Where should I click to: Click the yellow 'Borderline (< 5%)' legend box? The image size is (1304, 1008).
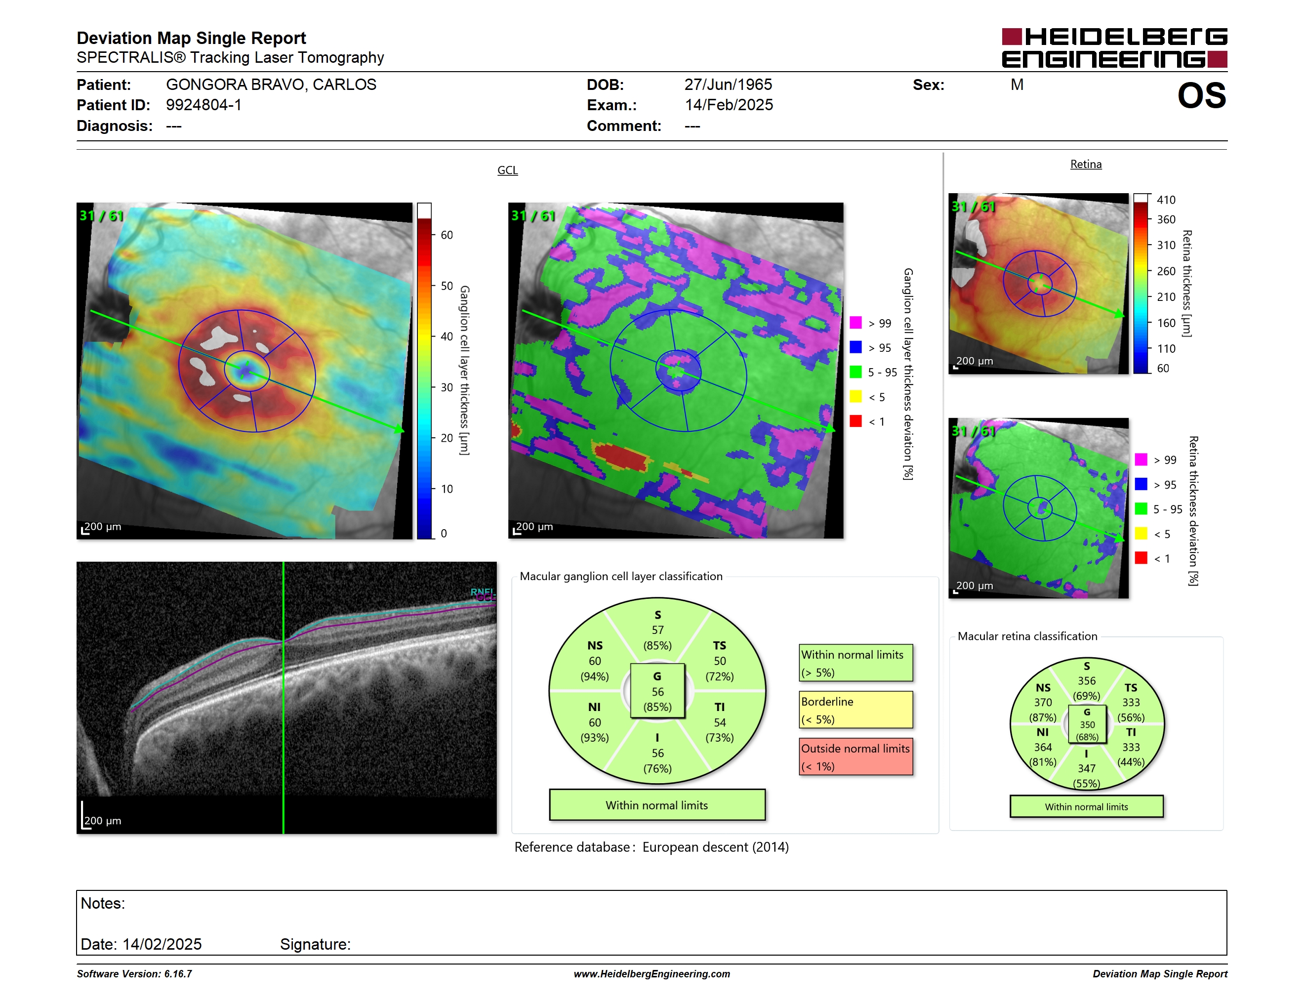[856, 710]
